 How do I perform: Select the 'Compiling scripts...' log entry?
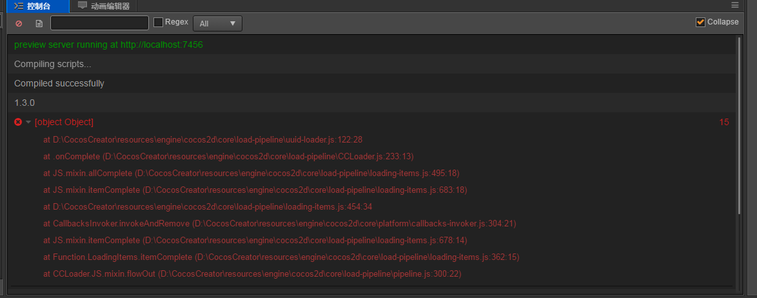(x=53, y=64)
